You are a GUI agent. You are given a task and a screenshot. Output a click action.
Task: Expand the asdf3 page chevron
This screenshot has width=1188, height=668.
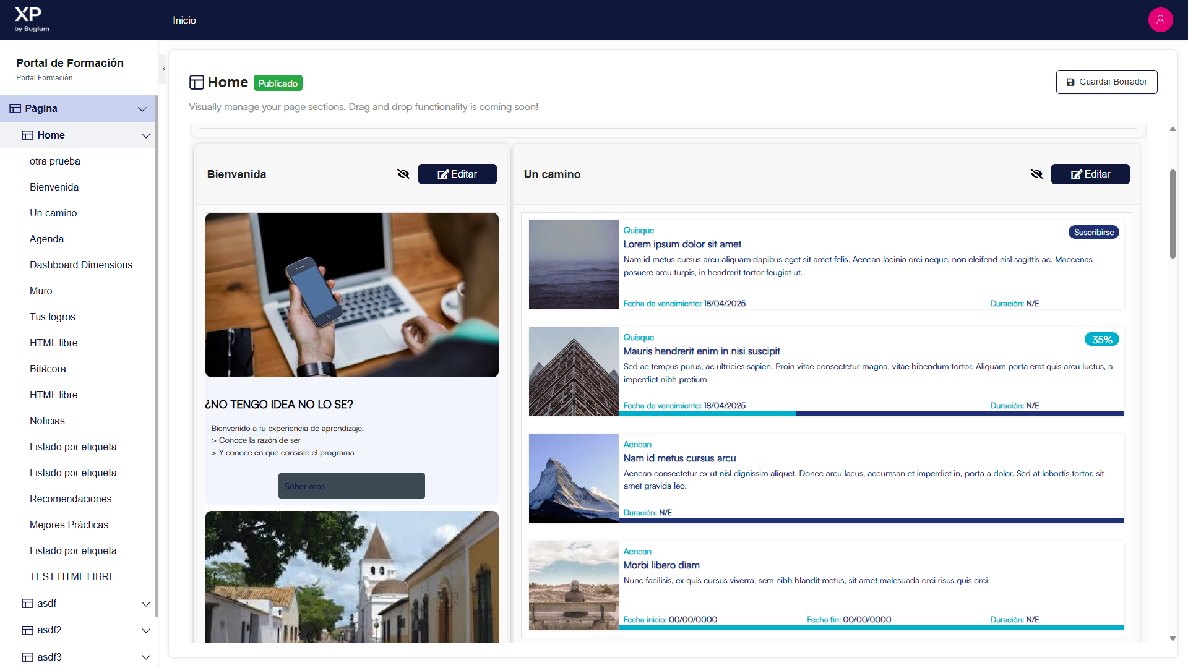tap(146, 657)
